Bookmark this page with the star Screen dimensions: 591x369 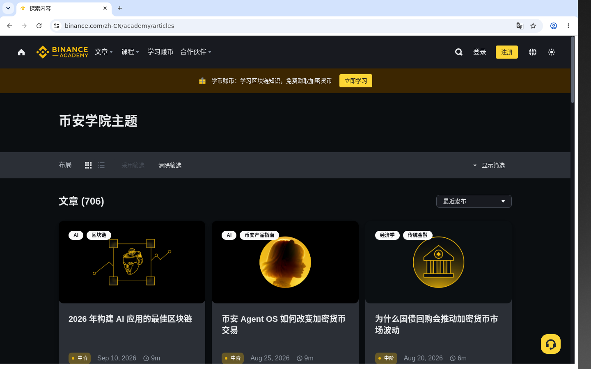533,26
